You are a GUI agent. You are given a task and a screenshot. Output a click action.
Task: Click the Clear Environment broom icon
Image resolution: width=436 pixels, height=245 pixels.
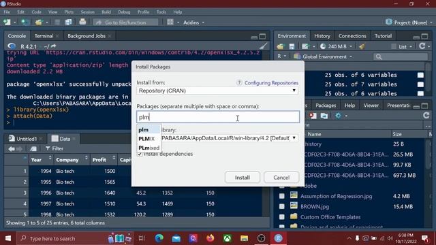[x=362, y=46]
